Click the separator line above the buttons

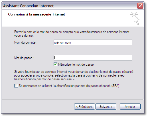tap(73, 99)
